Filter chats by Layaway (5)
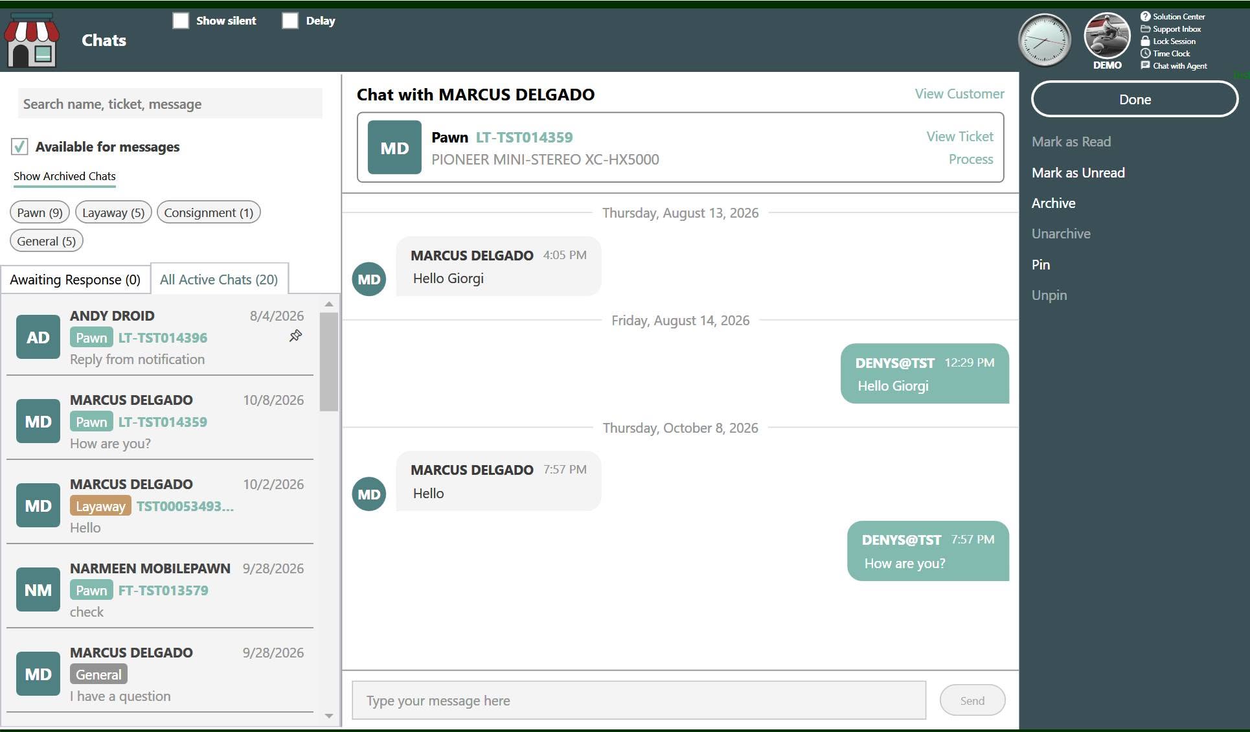 tap(113, 212)
